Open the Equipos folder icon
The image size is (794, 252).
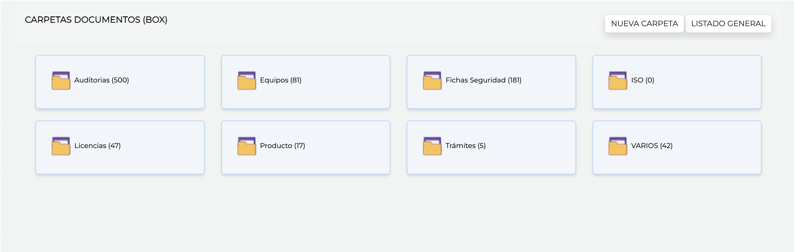pyautogui.click(x=247, y=81)
